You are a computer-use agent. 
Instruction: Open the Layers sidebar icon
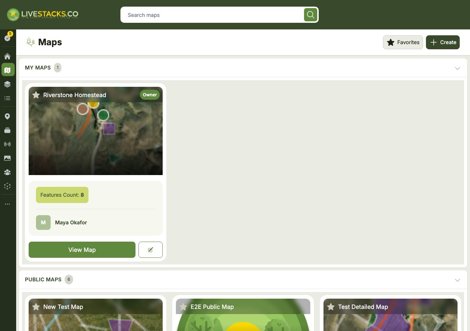click(x=7, y=84)
